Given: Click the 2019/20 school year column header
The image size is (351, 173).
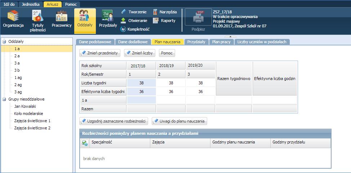Looking at the screenshot, I should click(x=200, y=66).
